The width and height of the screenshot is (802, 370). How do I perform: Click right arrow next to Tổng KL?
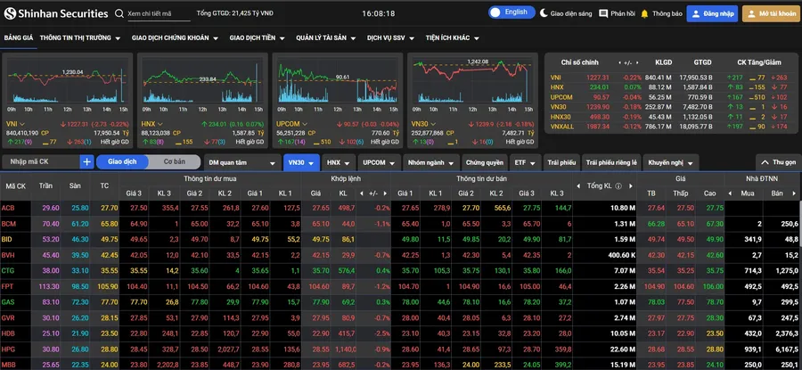[631, 186]
